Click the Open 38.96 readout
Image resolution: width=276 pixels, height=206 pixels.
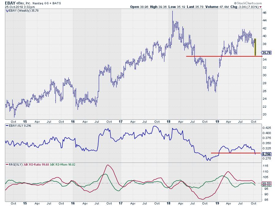coord(139,7)
